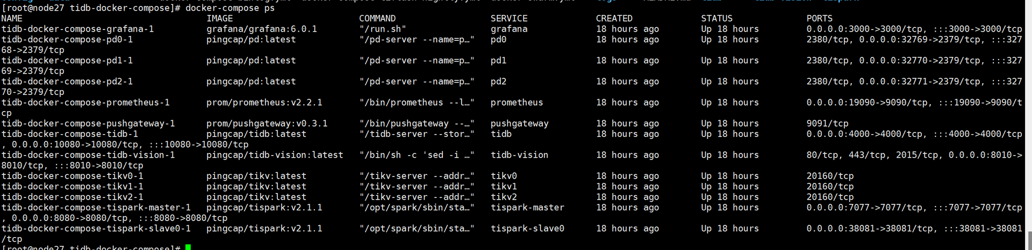
Task: Click service name tikv2
Action: 504,197
